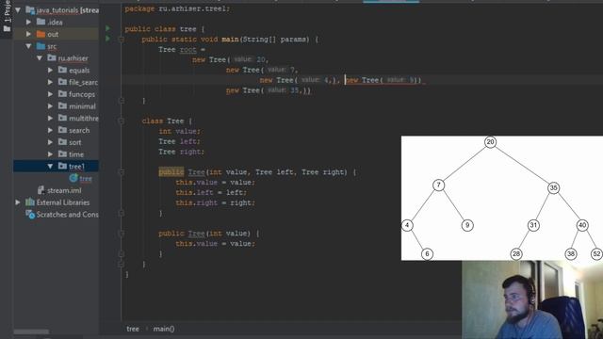
Task: Click the stream.iml file icon
Action: pyautogui.click(x=41, y=190)
